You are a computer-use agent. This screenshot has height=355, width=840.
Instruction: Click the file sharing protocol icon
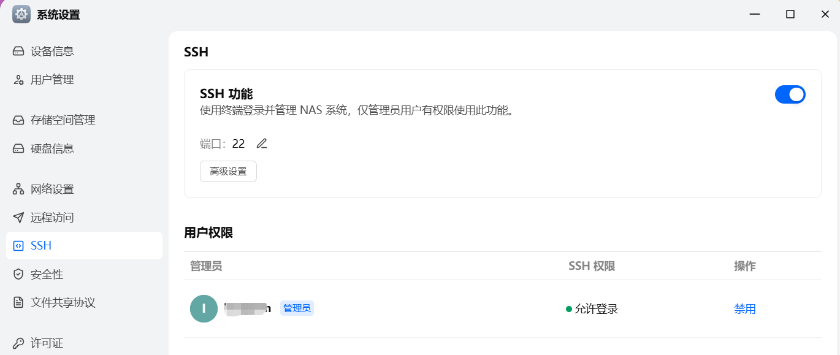(18, 302)
